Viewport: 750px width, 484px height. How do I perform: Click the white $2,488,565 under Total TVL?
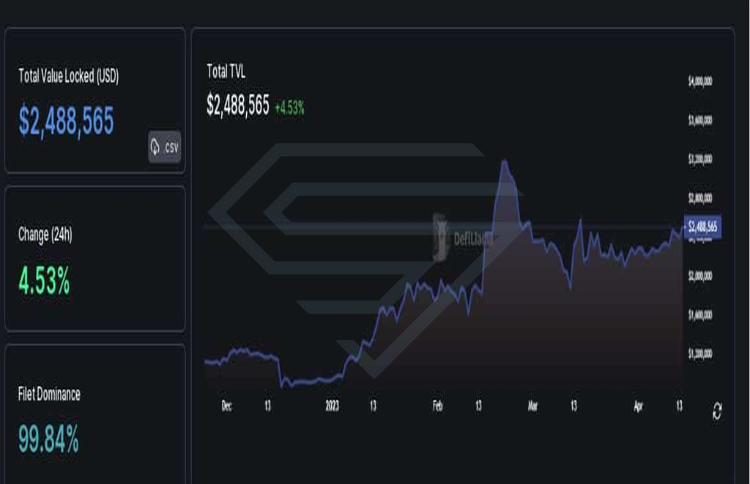pos(238,105)
